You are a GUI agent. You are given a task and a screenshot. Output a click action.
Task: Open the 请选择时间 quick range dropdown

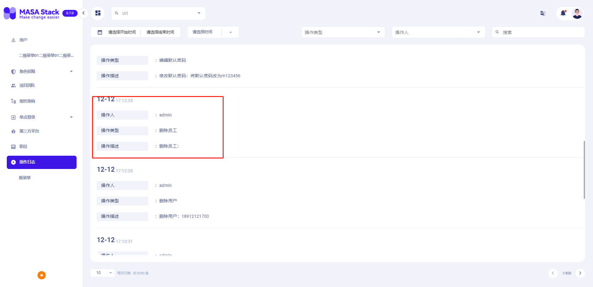[x=213, y=32]
